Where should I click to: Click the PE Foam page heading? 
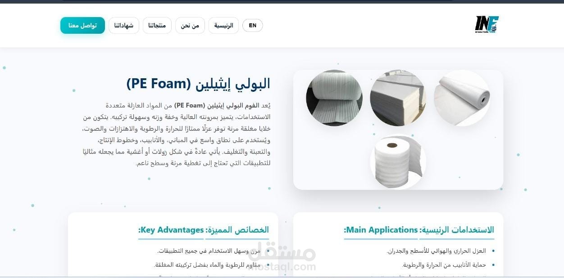click(198, 83)
